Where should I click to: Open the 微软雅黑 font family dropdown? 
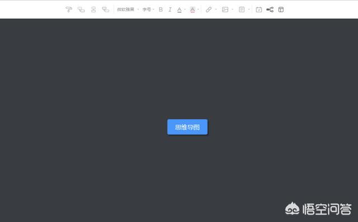pos(128,9)
